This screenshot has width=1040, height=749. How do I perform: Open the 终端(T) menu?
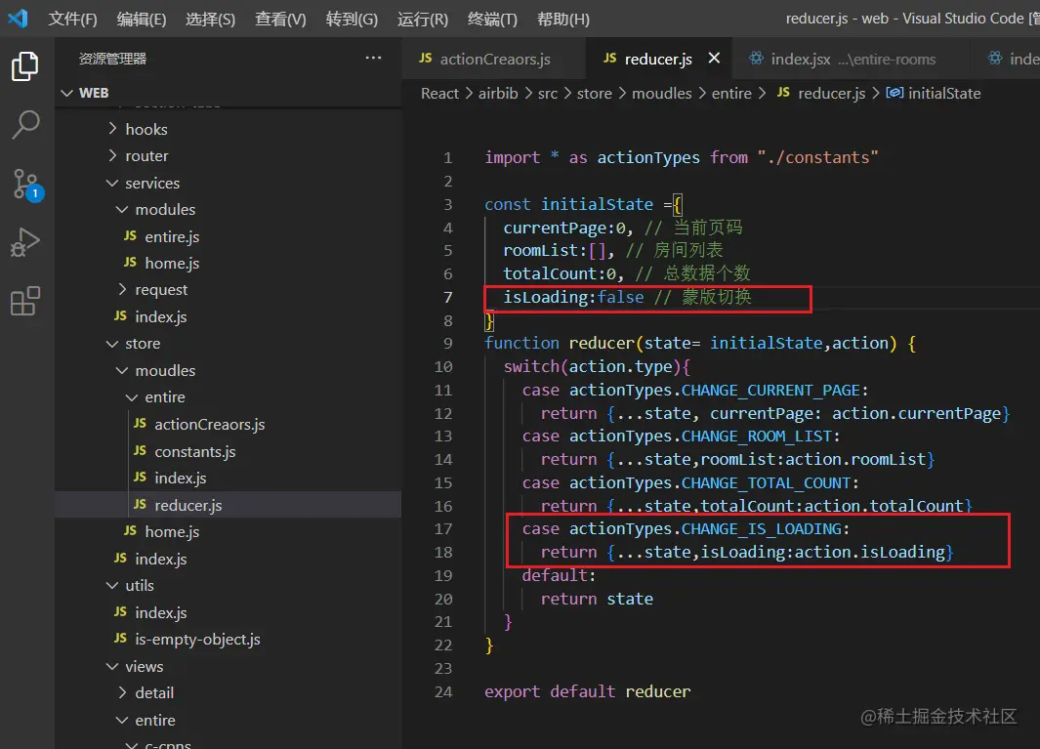pyautogui.click(x=492, y=19)
